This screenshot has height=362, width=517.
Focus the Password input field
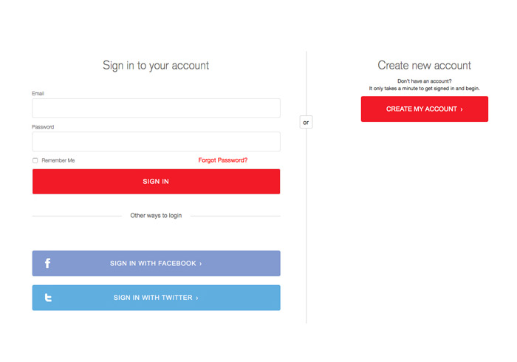(x=157, y=141)
